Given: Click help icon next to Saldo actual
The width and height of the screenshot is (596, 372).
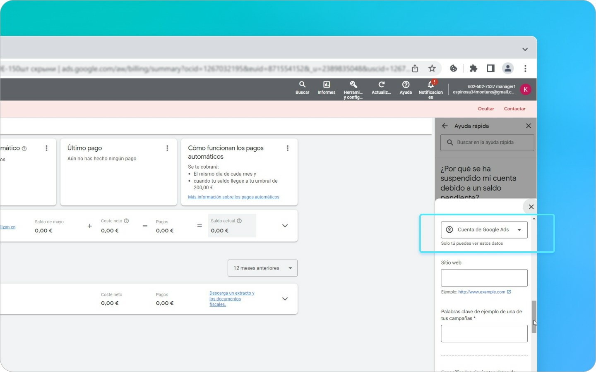Looking at the screenshot, I should click(239, 221).
